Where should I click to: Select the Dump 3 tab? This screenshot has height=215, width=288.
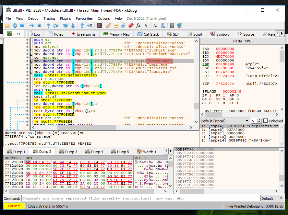pos(68,152)
